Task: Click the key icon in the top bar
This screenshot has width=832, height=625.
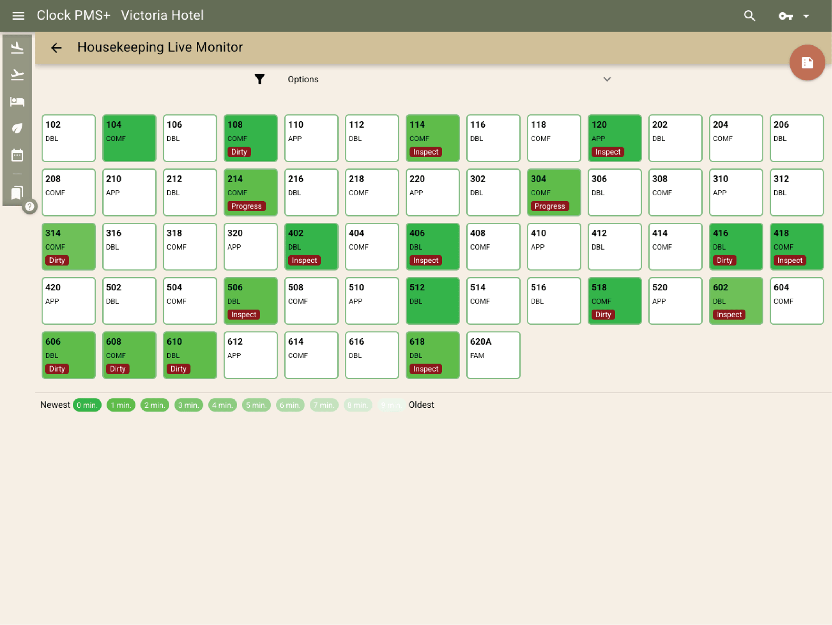Action: [785, 16]
